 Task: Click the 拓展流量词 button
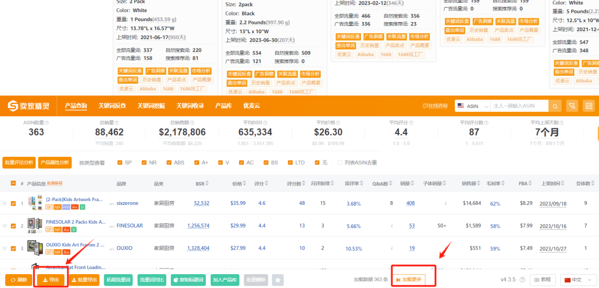pos(119,280)
